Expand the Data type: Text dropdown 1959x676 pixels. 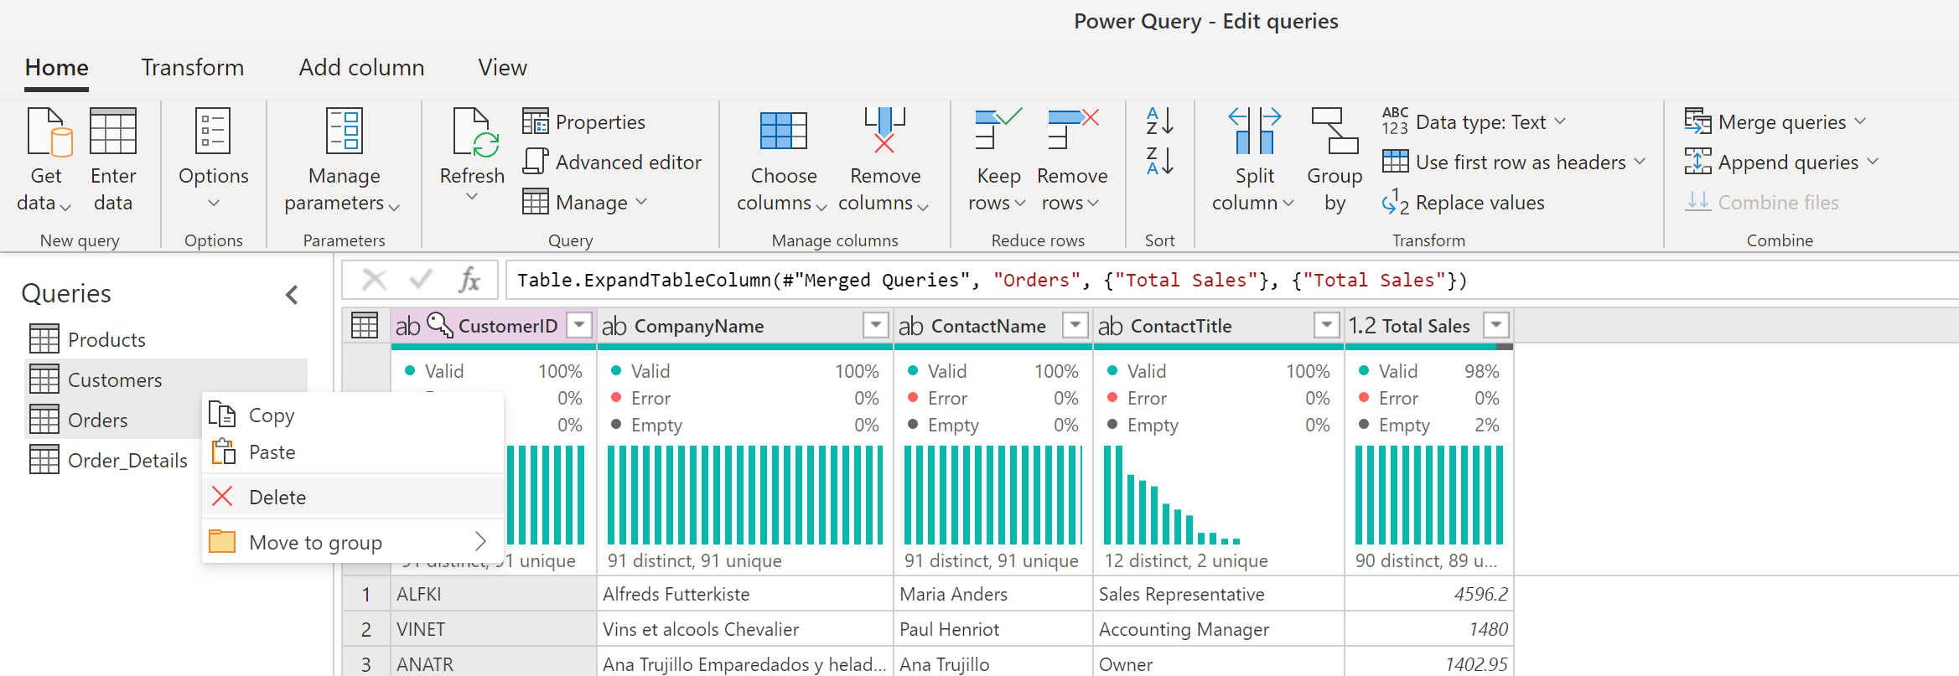pos(1560,122)
